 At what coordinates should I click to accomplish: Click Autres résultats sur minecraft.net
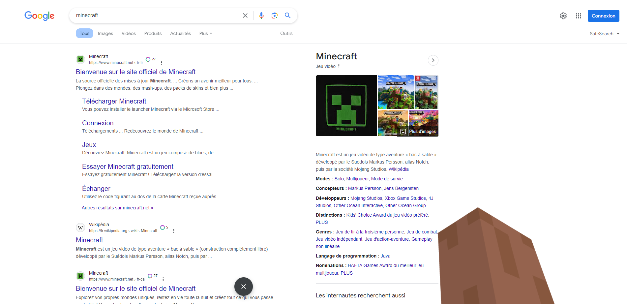point(117,208)
